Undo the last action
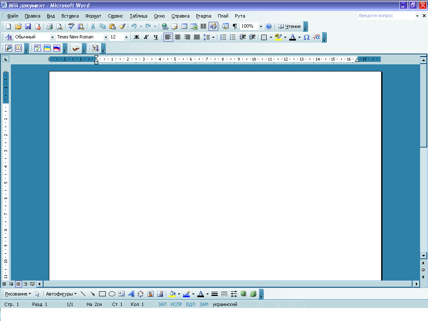 pyautogui.click(x=134, y=26)
